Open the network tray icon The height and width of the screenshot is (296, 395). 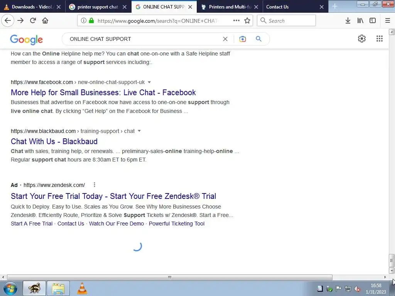click(x=348, y=289)
